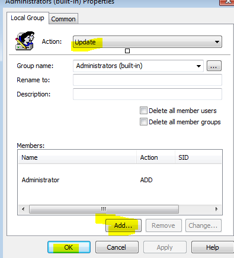Click the Remove button

[x=164, y=225]
